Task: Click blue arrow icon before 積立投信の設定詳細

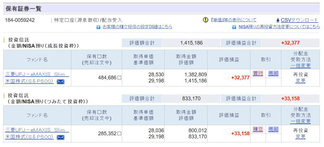Action: click(98, 27)
